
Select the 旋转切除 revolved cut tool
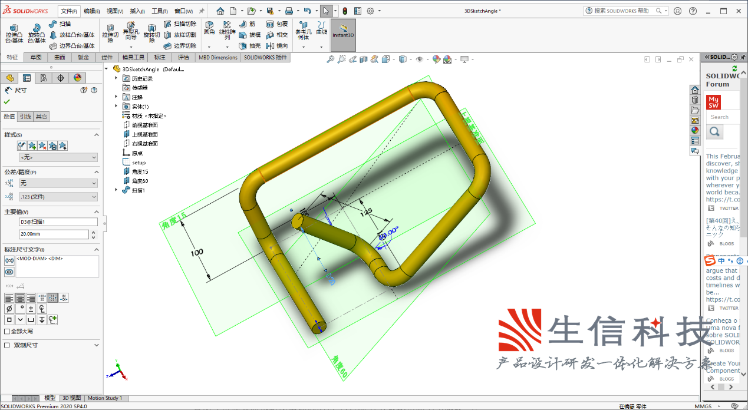151,34
